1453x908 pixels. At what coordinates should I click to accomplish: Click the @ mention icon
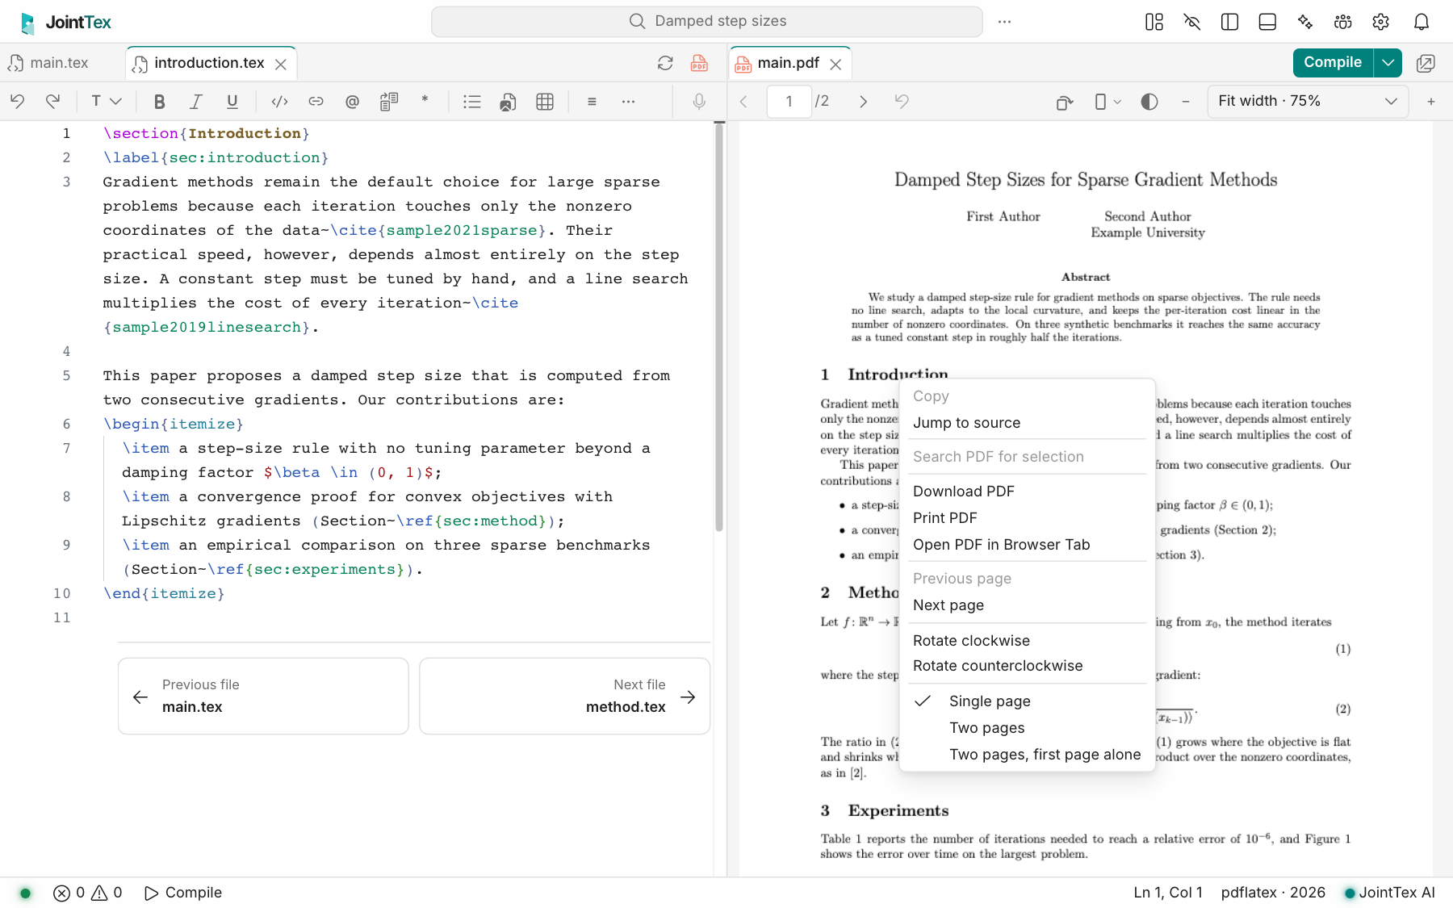352,102
